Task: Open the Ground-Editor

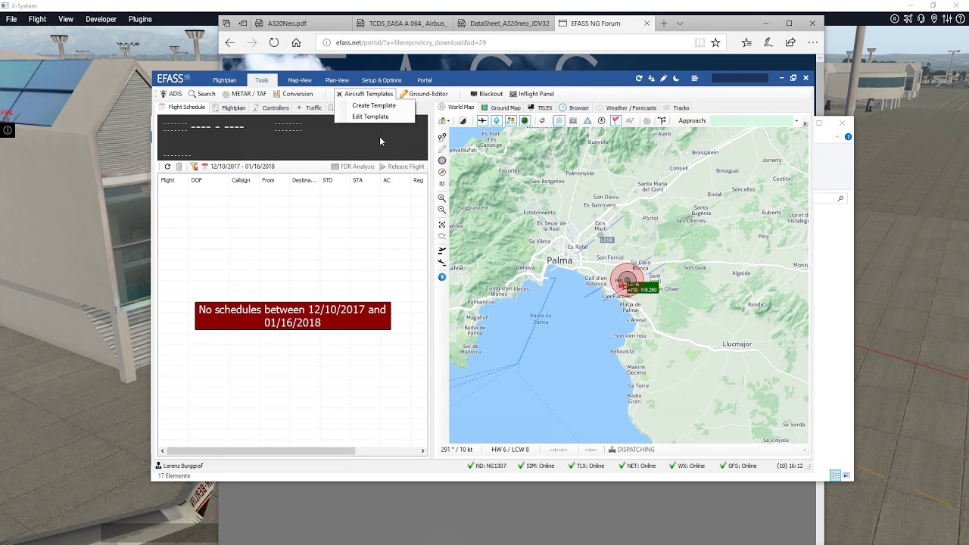Action: pos(424,94)
